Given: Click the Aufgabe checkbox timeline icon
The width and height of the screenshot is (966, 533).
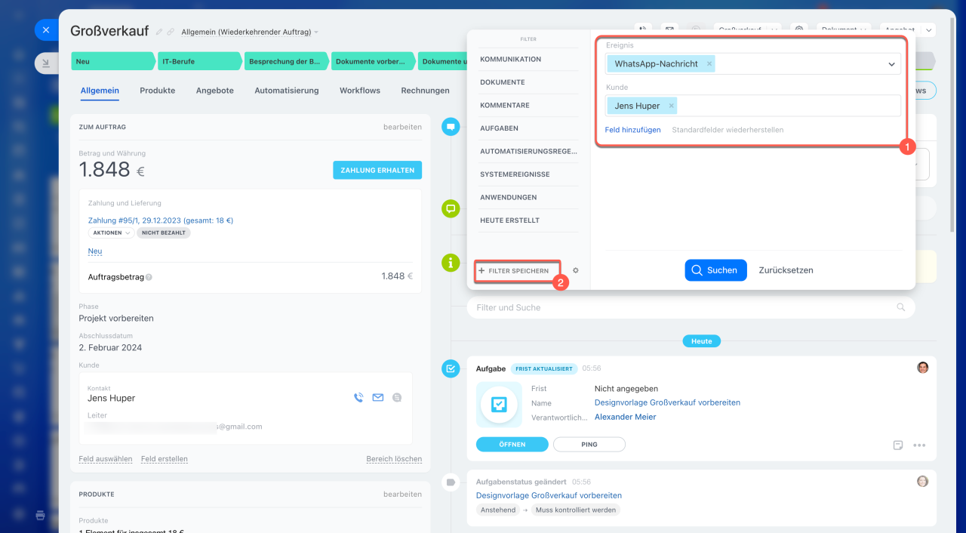Looking at the screenshot, I should tap(451, 368).
